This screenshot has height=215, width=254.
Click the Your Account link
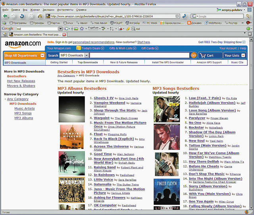click(228, 48)
